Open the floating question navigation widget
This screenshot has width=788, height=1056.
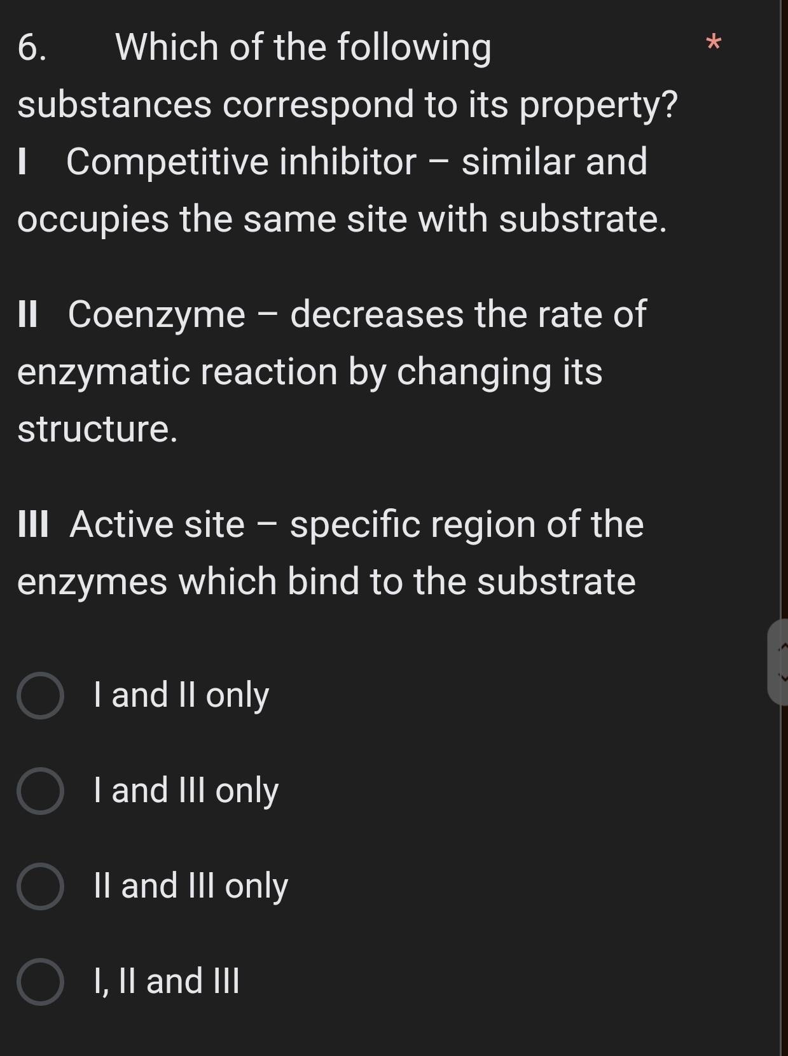782,662
